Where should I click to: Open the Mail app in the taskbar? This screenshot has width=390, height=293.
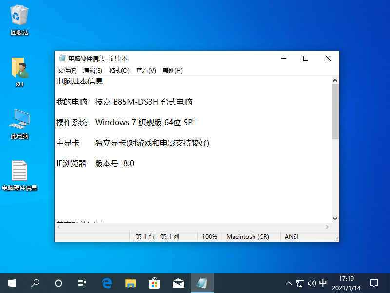coord(178,283)
